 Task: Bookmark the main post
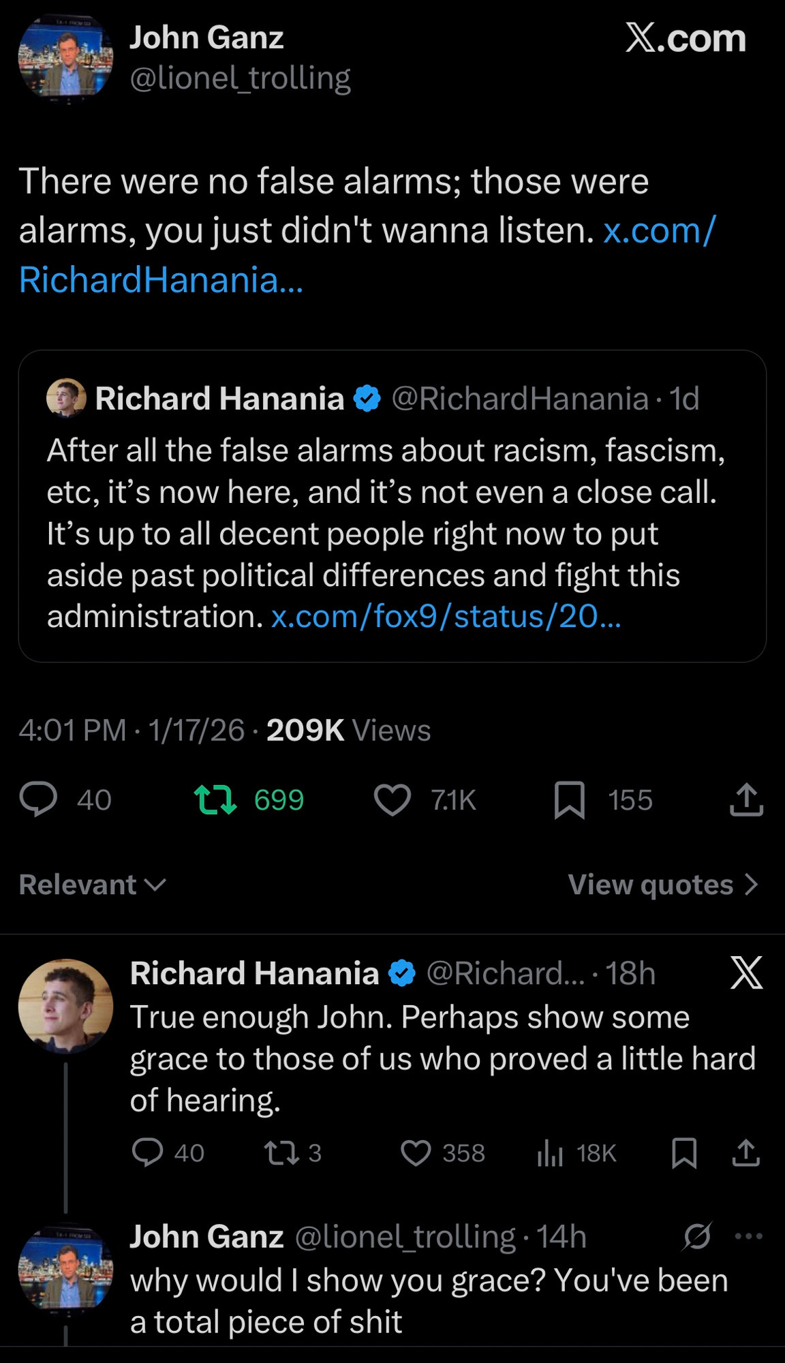click(x=570, y=799)
